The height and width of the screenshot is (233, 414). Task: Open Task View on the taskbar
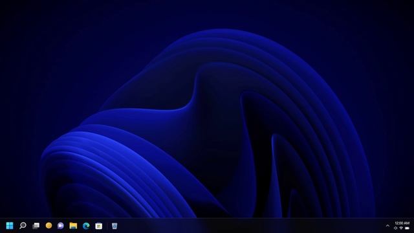coord(36,226)
